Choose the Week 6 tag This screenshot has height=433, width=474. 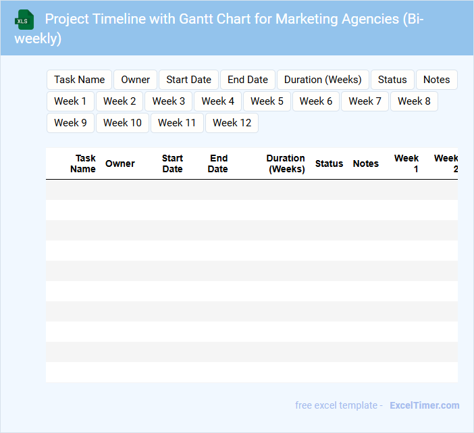[x=315, y=101]
